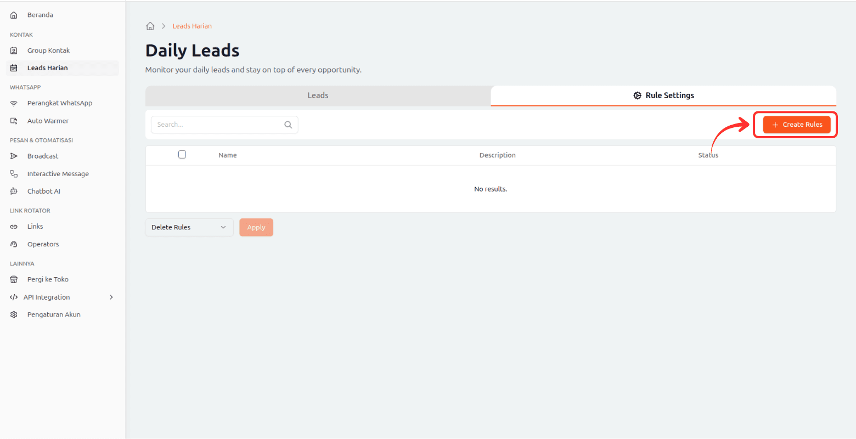The width and height of the screenshot is (856, 439).
Task: Open the Delete Rules bulk action dropdown
Action: (x=189, y=227)
